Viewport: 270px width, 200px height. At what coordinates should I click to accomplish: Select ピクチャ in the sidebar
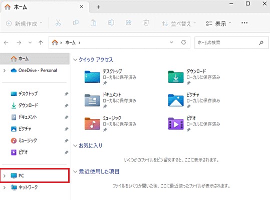[35, 129]
